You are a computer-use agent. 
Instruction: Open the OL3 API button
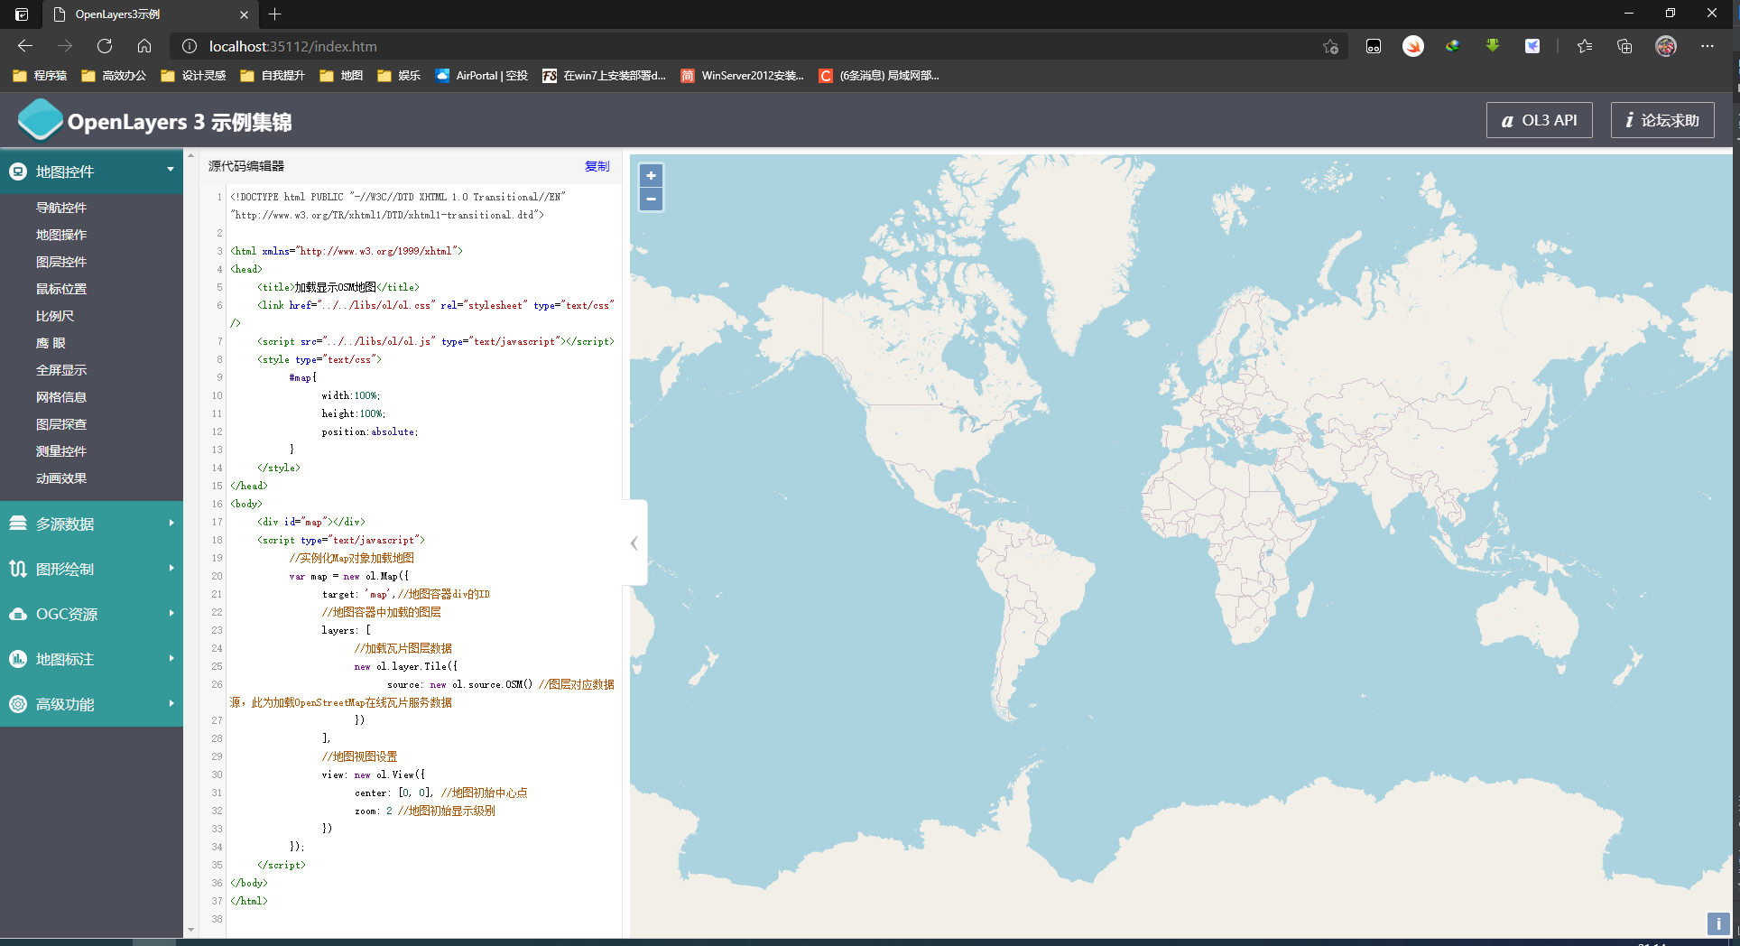click(1540, 120)
